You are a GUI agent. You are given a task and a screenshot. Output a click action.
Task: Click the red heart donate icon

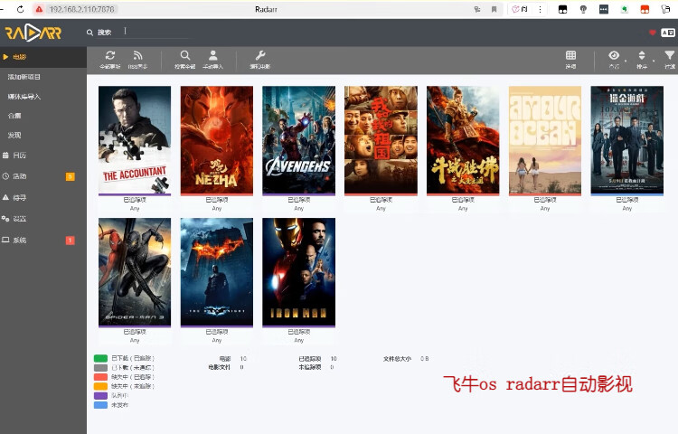pyautogui.click(x=653, y=33)
